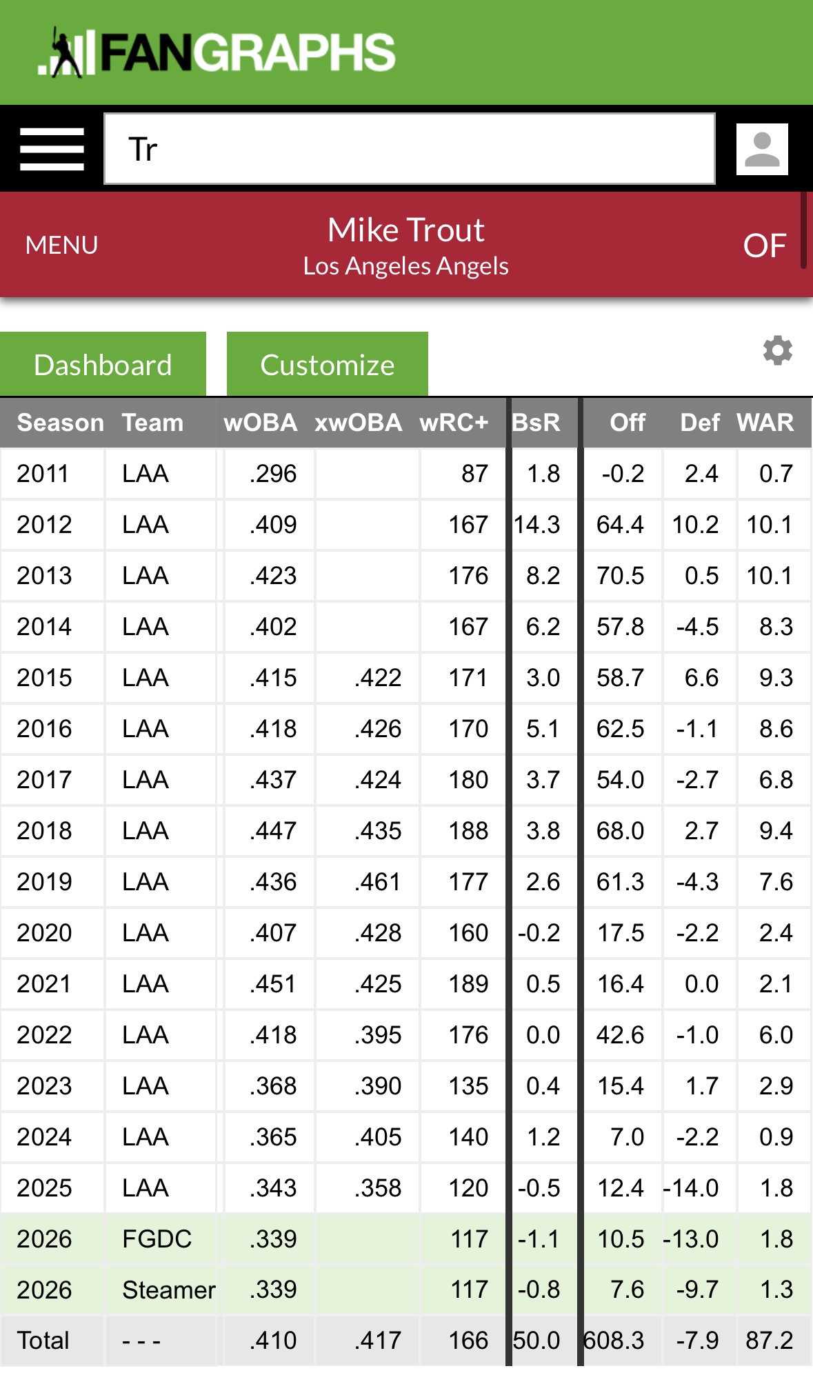
Task: Sort table by WAR column
Action: click(x=765, y=422)
